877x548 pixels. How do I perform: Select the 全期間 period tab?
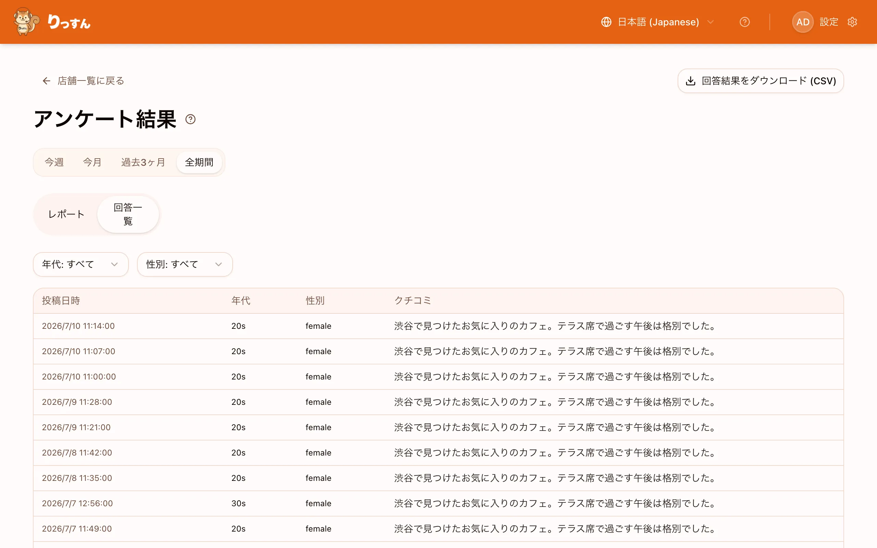pyautogui.click(x=199, y=162)
